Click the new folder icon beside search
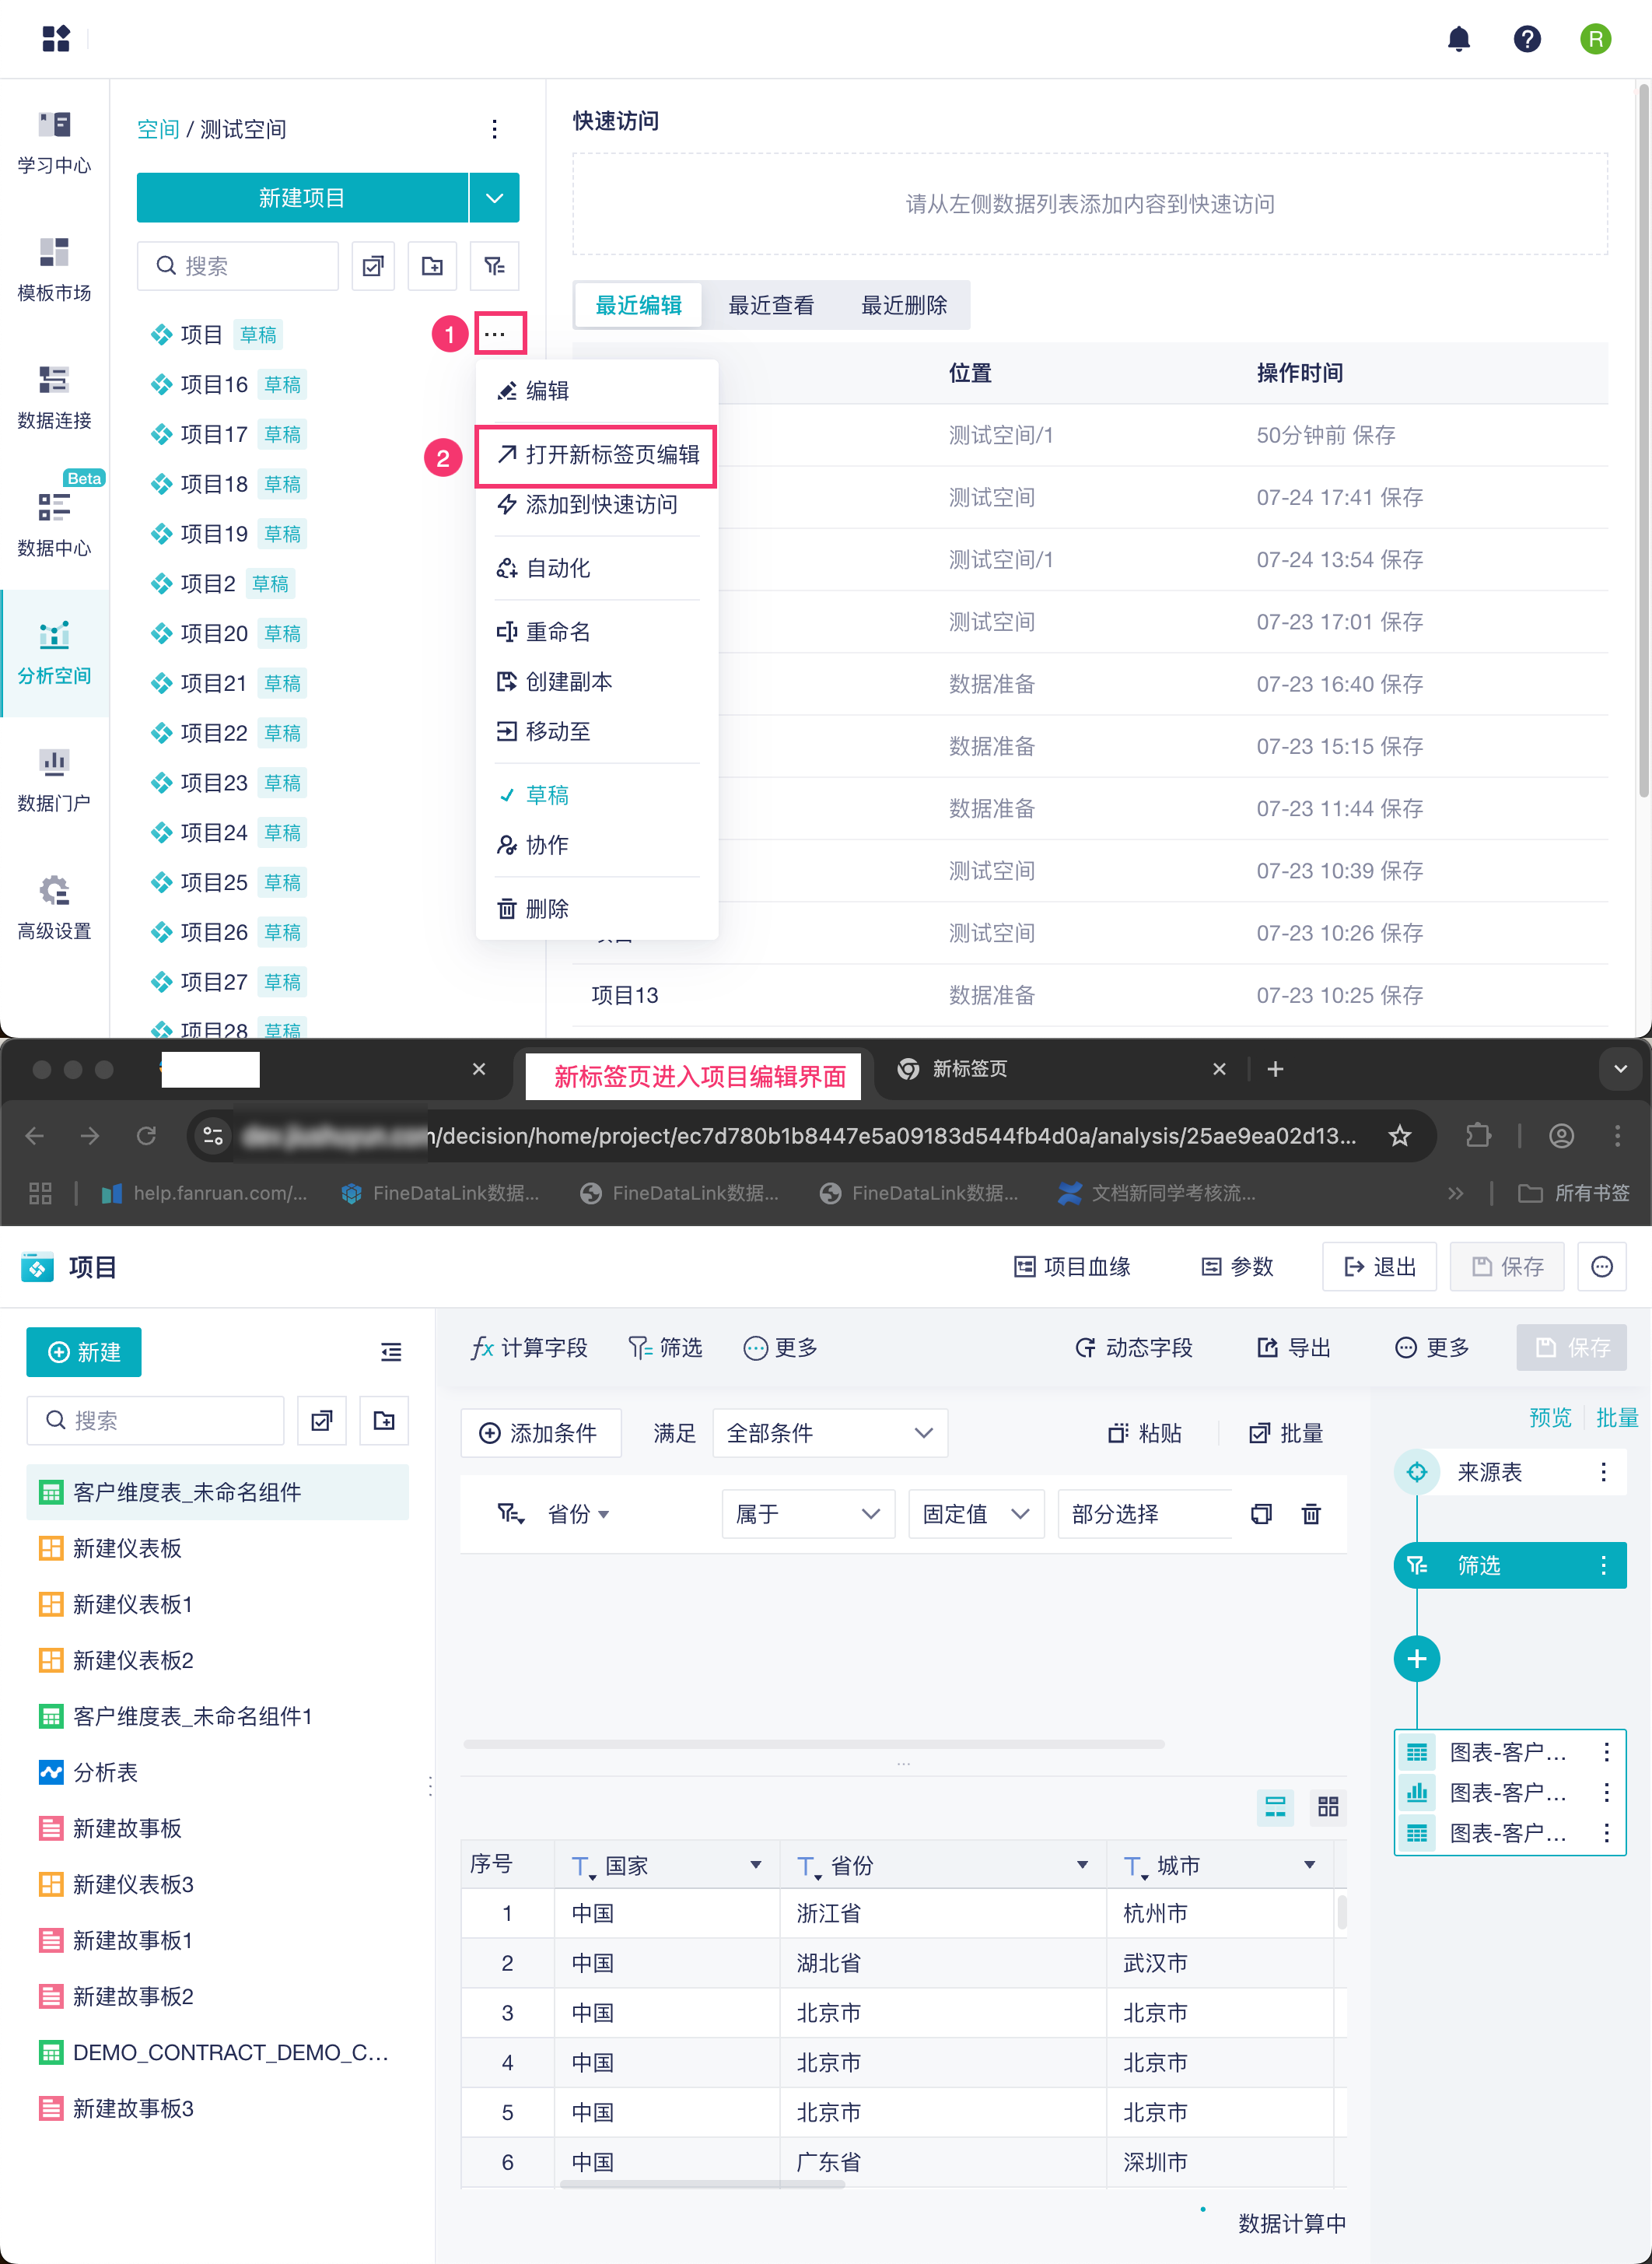 pos(432,266)
